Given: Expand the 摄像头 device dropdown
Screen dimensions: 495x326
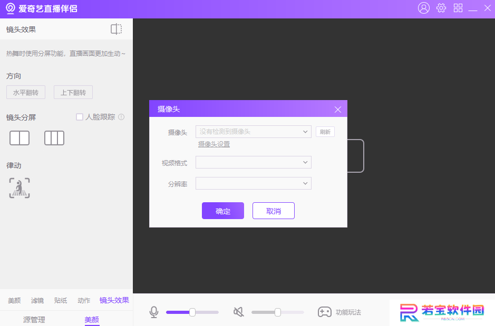Looking at the screenshot, I should point(254,132).
